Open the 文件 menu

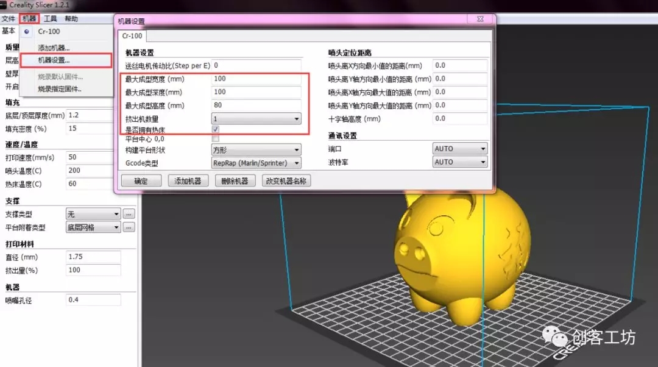pos(8,18)
